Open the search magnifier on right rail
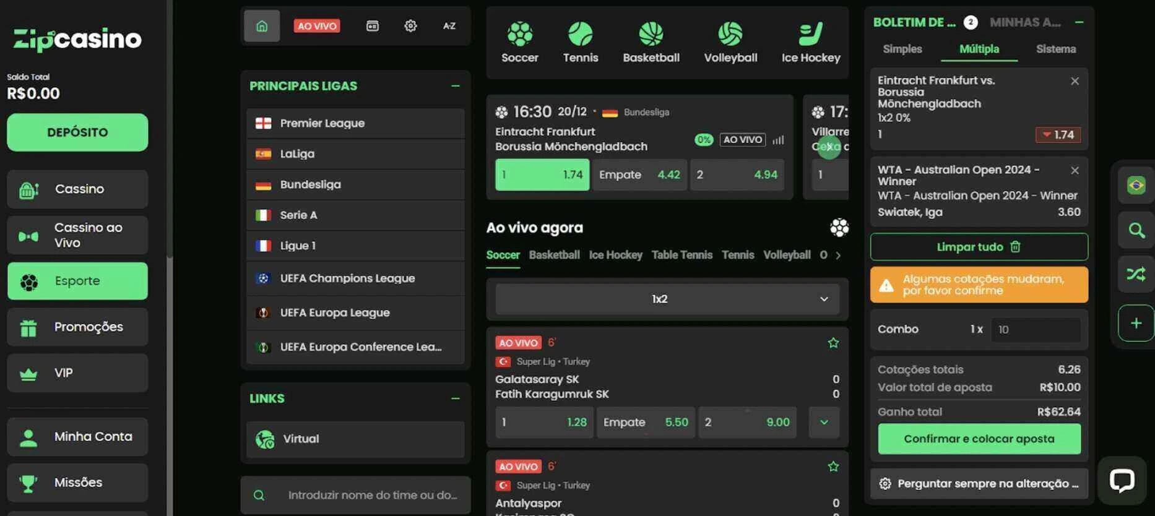The image size is (1155, 516). coord(1136,231)
